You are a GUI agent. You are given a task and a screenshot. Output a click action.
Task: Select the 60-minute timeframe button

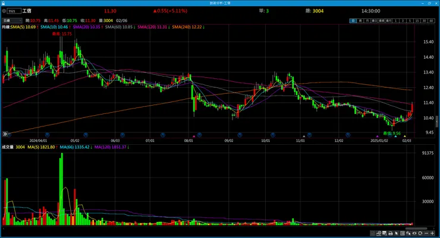coord(431,21)
